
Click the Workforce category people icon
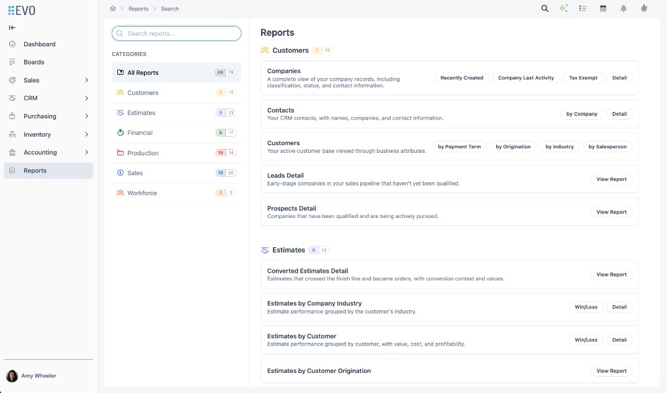(121, 193)
